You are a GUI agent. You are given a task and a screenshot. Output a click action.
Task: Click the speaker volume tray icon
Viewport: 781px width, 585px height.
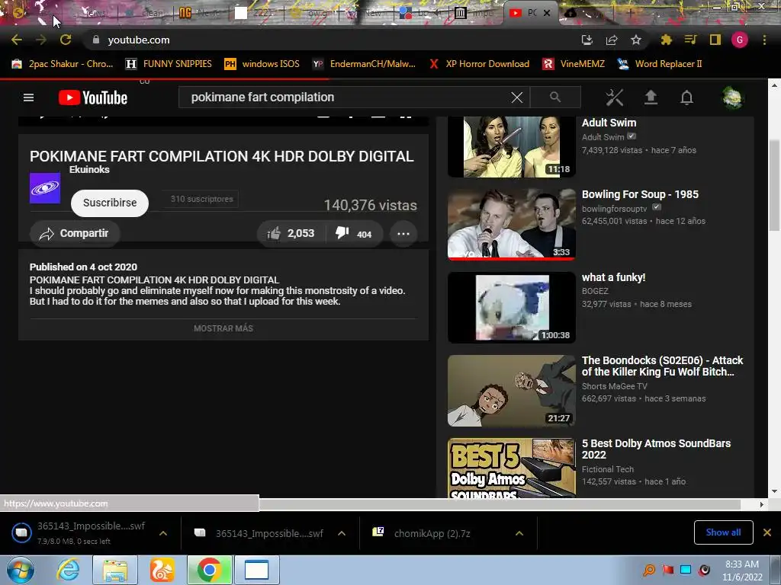[704, 570]
